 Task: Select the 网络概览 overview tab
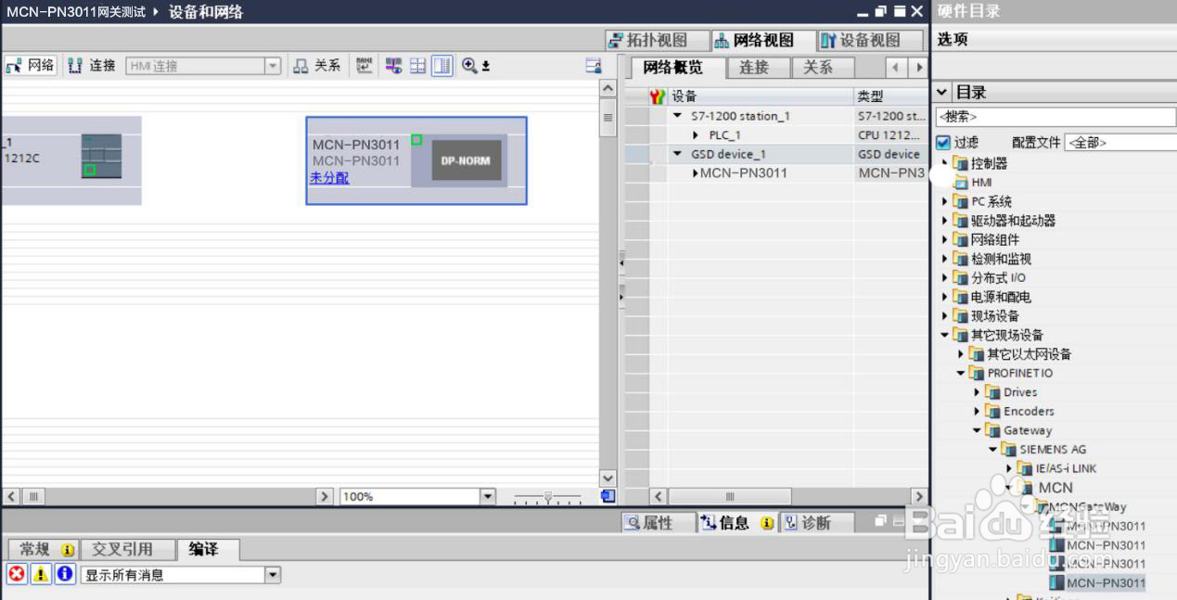tap(672, 68)
